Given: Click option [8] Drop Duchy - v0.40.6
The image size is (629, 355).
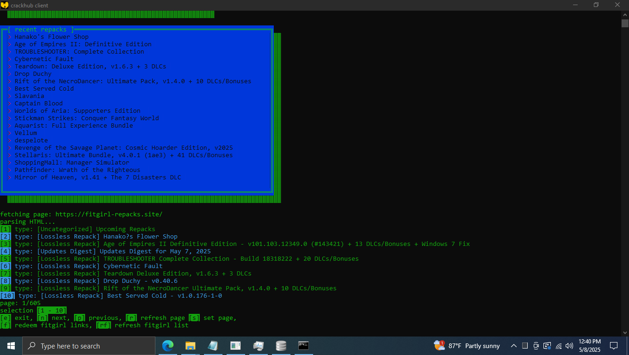Looking at the screenshot, I should click(x=89, y=281).
